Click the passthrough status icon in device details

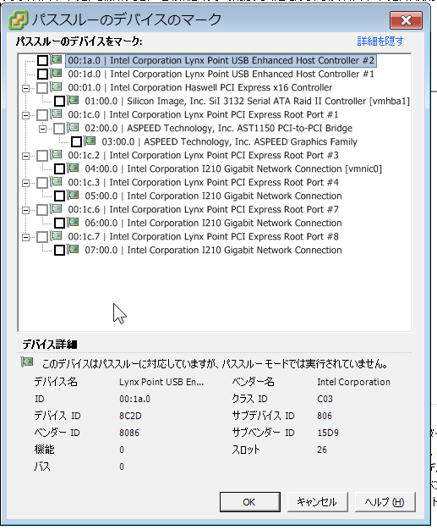point(27,362)
